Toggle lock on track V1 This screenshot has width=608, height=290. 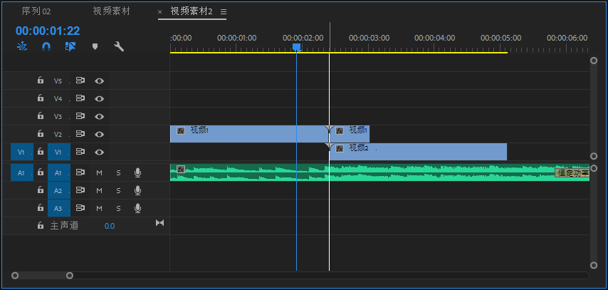41,152
